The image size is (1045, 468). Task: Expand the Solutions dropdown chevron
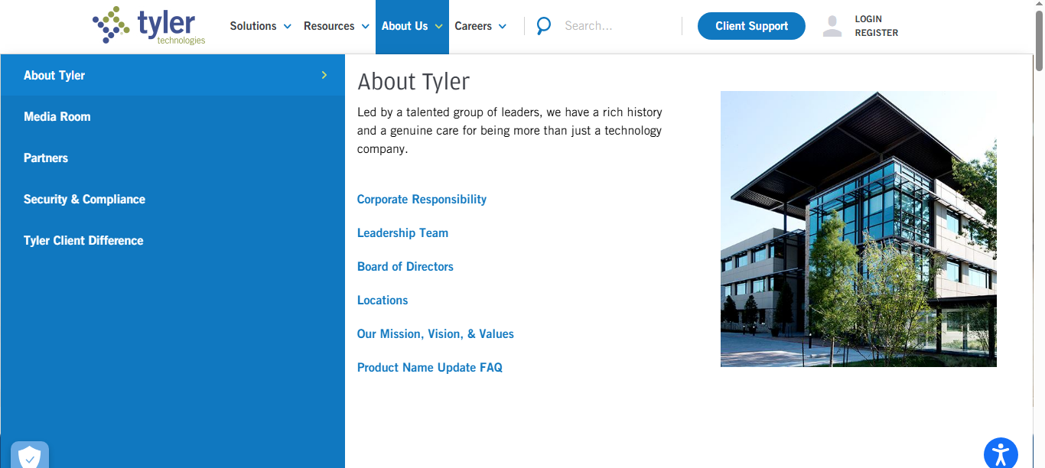coord(288,25)
